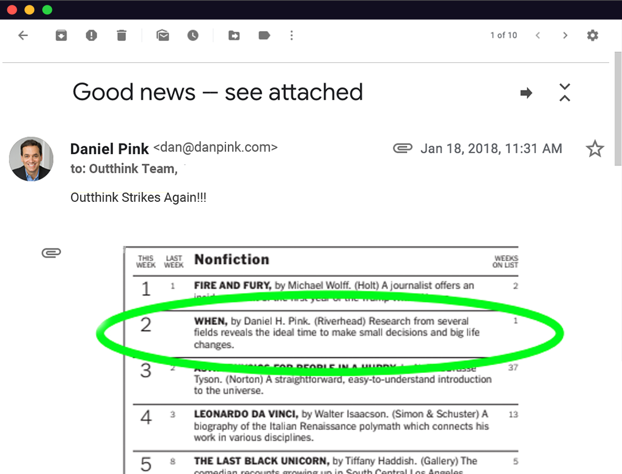Image resolution: width=622 pixels, height=474 pixels.
Task: Open the Move to folder icon
Action: point(234,35)
